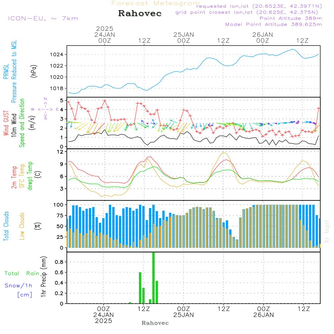Click the Wind GUST axis label

click(x=6, y=123)
